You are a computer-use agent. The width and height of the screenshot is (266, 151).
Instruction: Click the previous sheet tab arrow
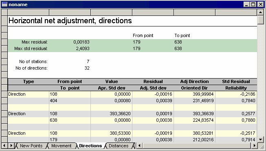coord(4,146)
